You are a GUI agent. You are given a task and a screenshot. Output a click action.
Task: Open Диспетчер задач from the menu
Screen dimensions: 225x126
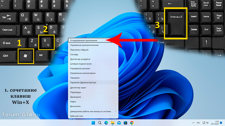(93, 88)
